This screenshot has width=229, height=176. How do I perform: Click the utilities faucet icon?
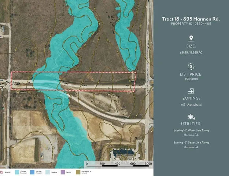[191, 117]
